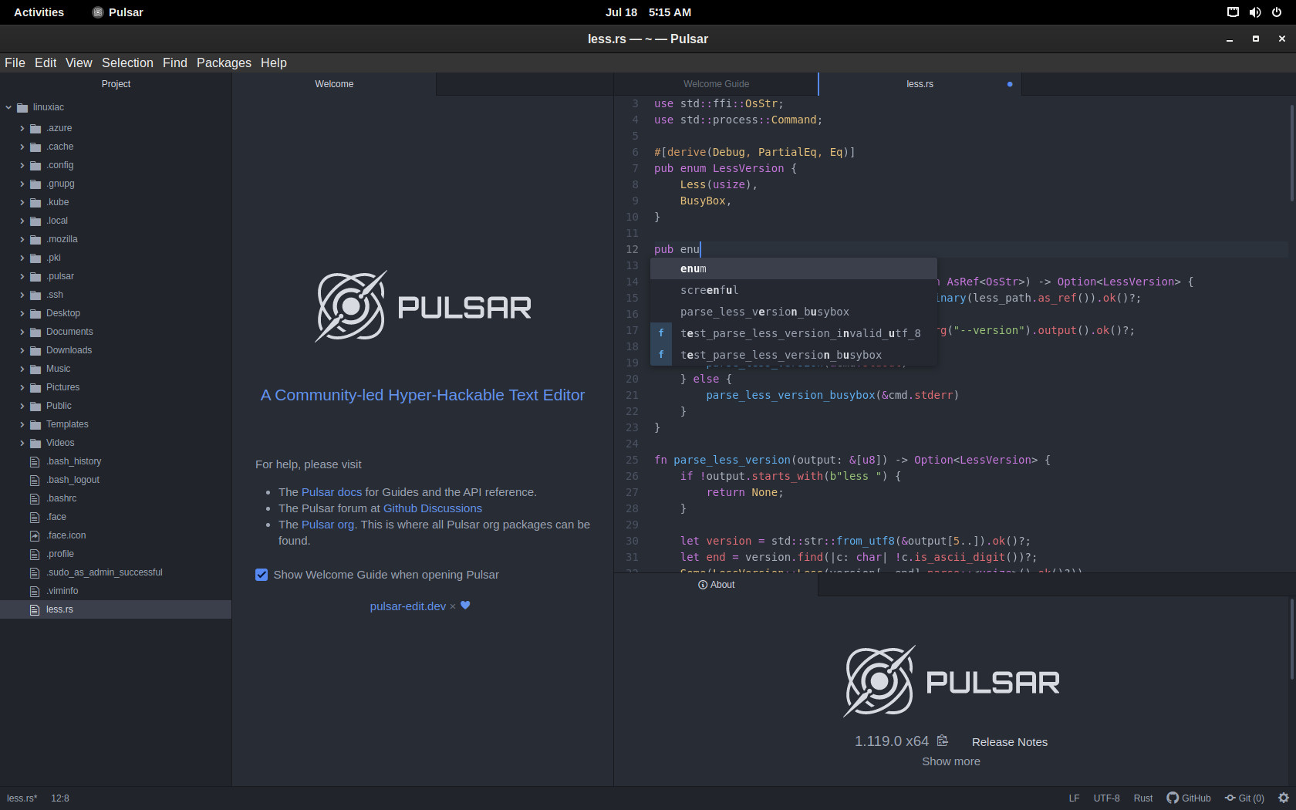Expand the .config folder
Image resolution: width=1296 pixels, height=810 pixels.
(22, 165)
